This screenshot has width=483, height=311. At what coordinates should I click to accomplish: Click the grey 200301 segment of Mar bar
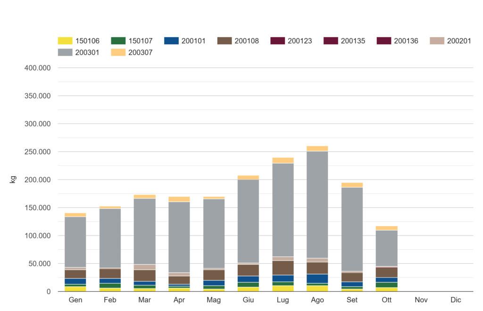pos(144,232)
